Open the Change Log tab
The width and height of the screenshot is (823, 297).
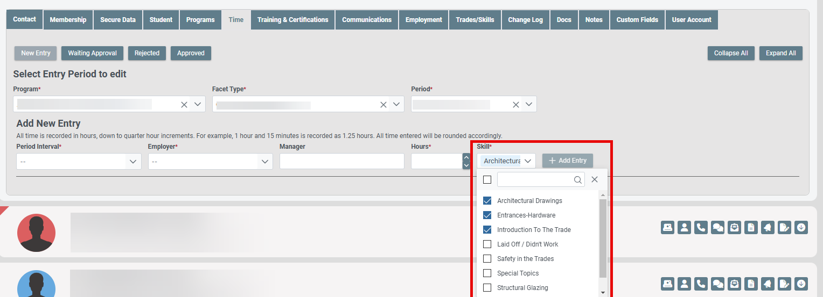pyautogui.click(x=526, y=20)
